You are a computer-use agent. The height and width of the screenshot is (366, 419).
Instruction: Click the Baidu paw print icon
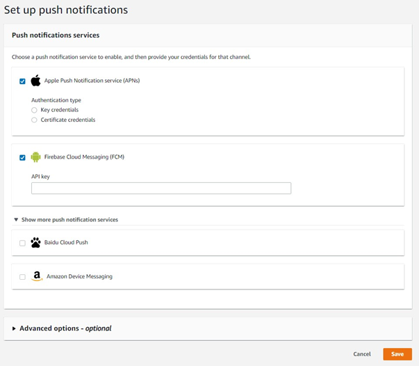coord(35,243)
